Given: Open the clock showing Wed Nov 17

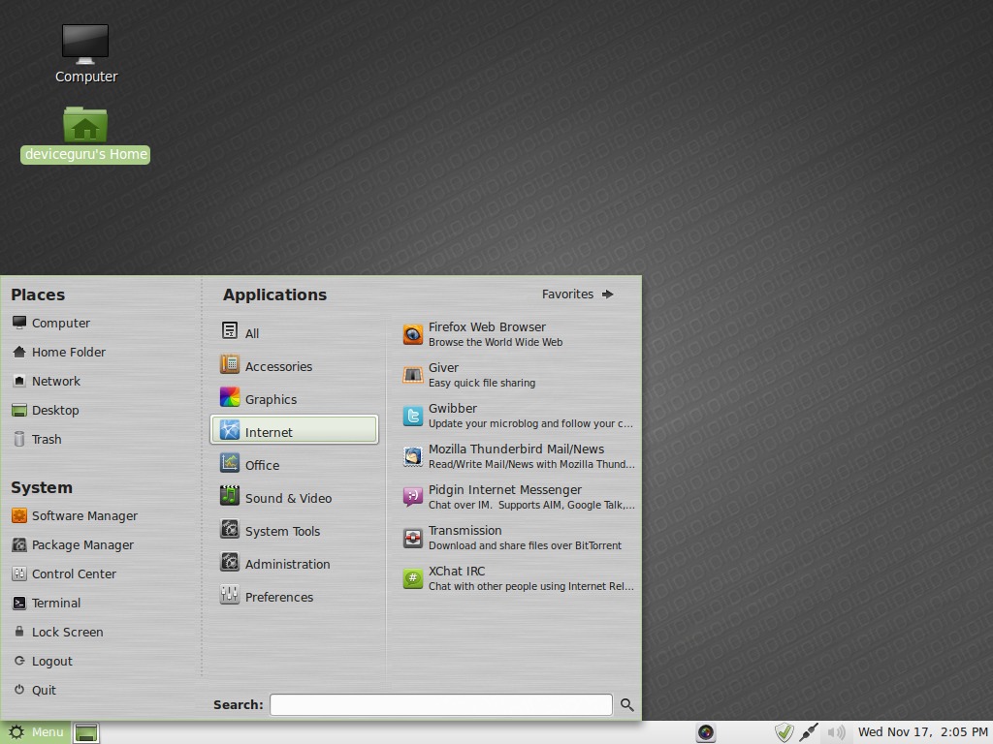Looking at the screenshot, I should [923, 732].
